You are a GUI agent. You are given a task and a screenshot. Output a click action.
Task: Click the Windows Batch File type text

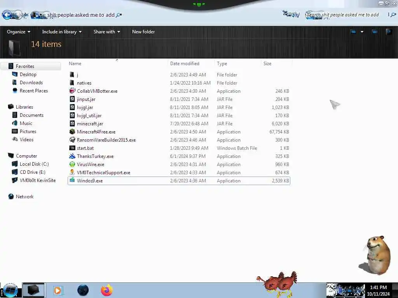click(237, 148)
